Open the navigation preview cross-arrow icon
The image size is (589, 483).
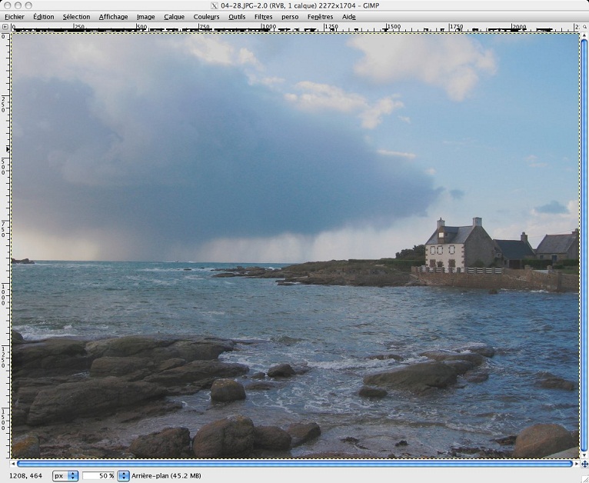coord(584,464)
